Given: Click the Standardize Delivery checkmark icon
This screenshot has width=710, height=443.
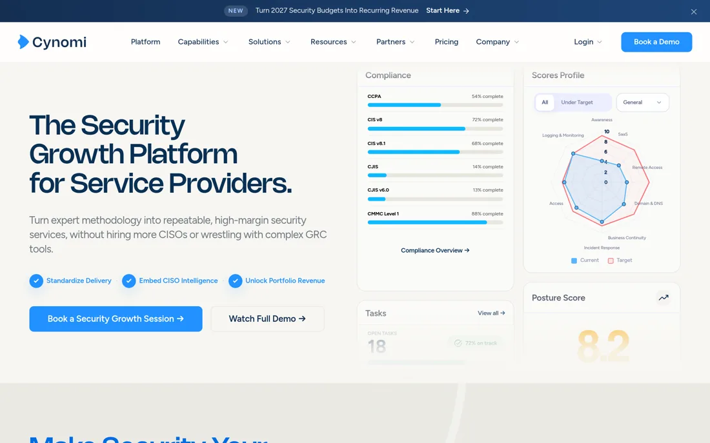Looking at the screenshot, I should (36, 281).
